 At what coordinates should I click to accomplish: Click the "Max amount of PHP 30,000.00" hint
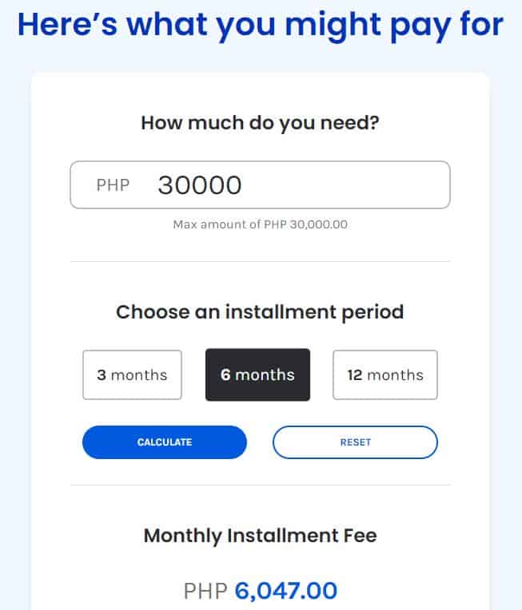click(x=260, y=224)
